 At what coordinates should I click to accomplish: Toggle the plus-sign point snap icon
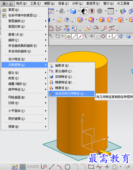(x=109, y=36)
